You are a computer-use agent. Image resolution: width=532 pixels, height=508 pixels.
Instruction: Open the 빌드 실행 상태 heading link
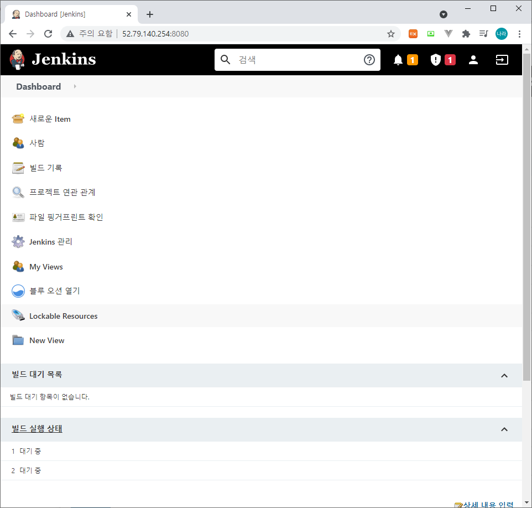click(37, 428)
